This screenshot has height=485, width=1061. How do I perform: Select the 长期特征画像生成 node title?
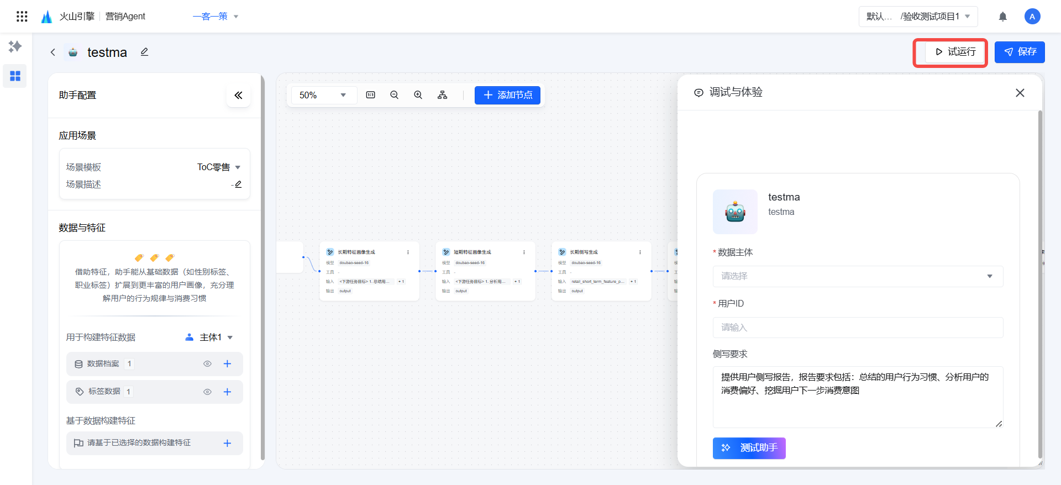(356, 252)
